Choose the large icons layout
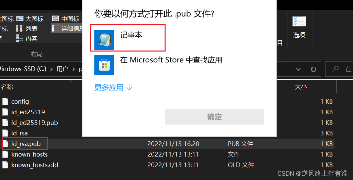The image size is (353, 180). pos(30,18)
